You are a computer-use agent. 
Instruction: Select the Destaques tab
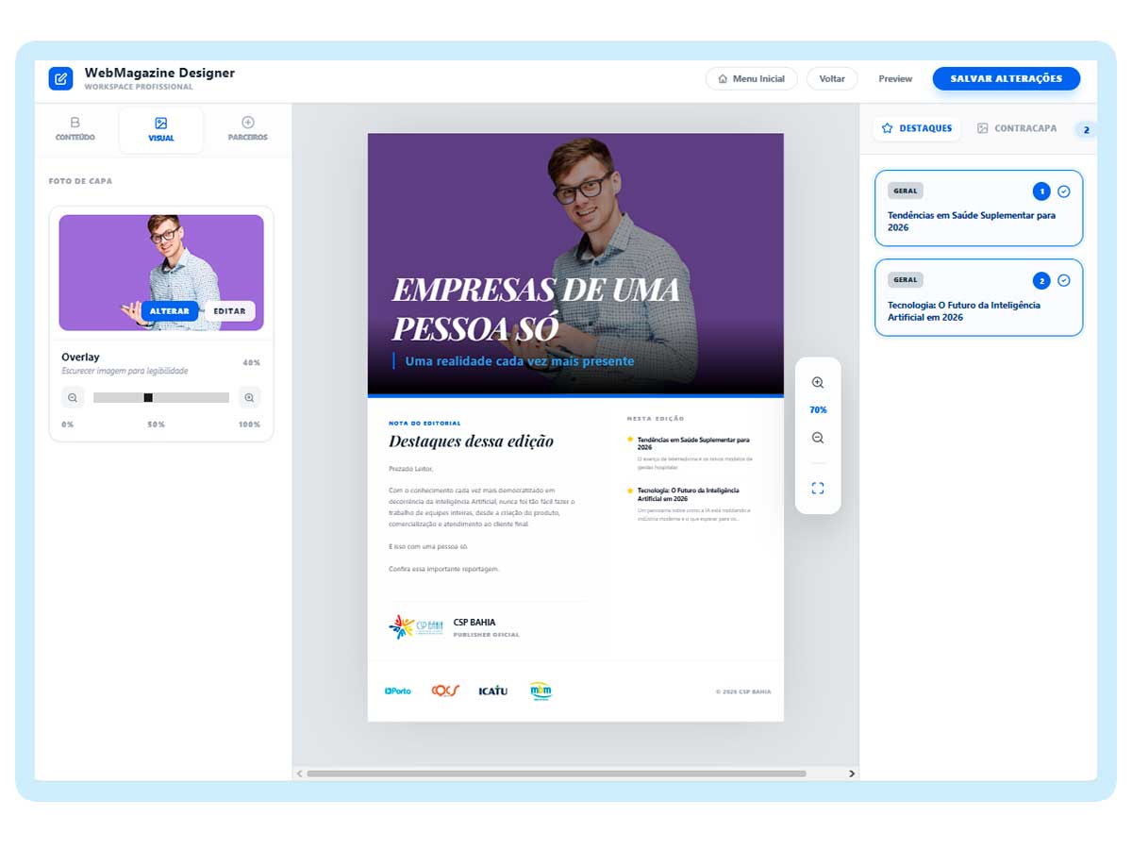(x=916, y=128)
